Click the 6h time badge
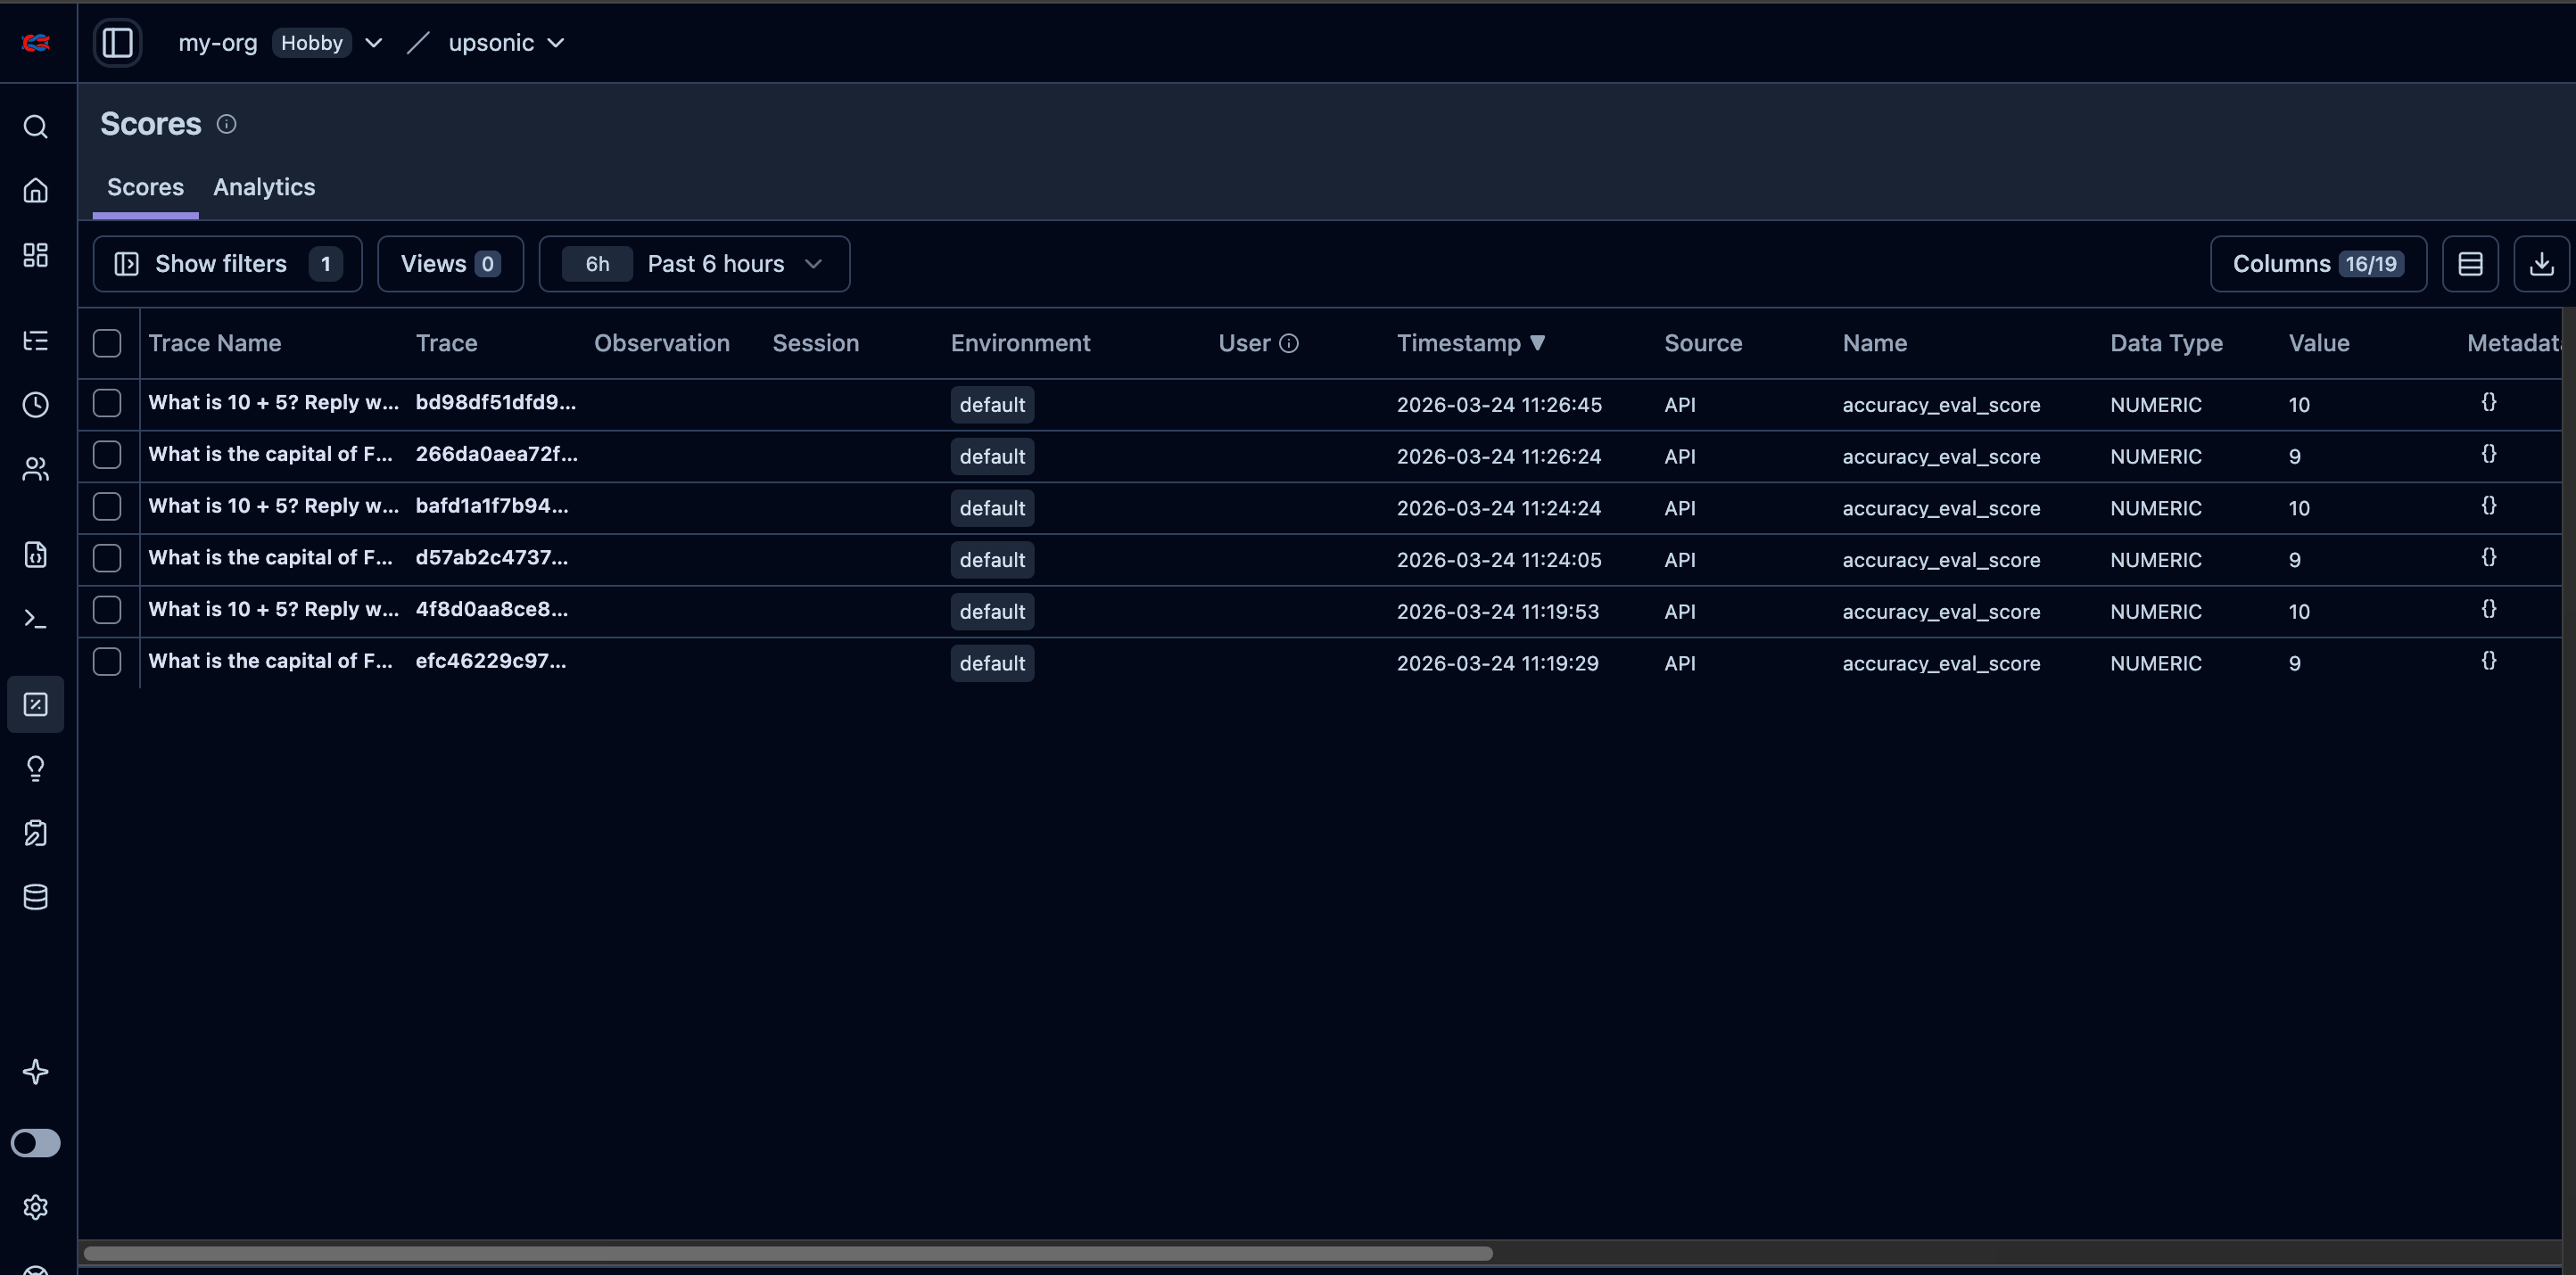2576x1275 pixels. coord(597,264)
